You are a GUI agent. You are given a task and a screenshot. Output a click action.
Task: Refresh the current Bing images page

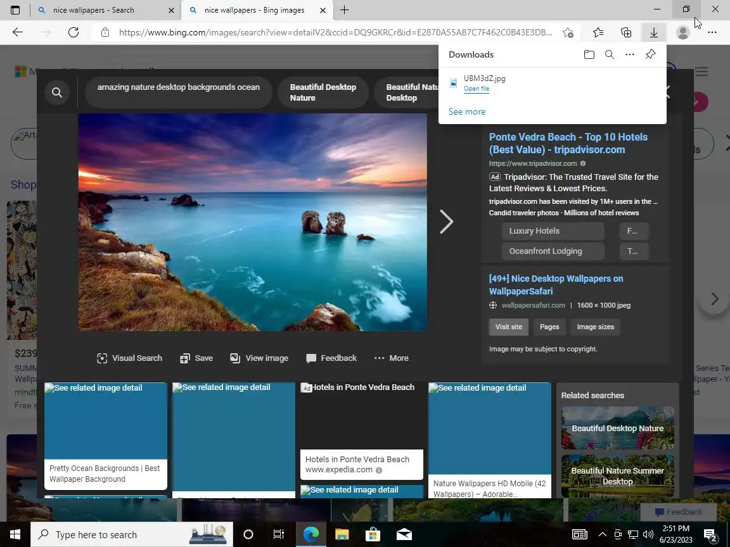74,32
